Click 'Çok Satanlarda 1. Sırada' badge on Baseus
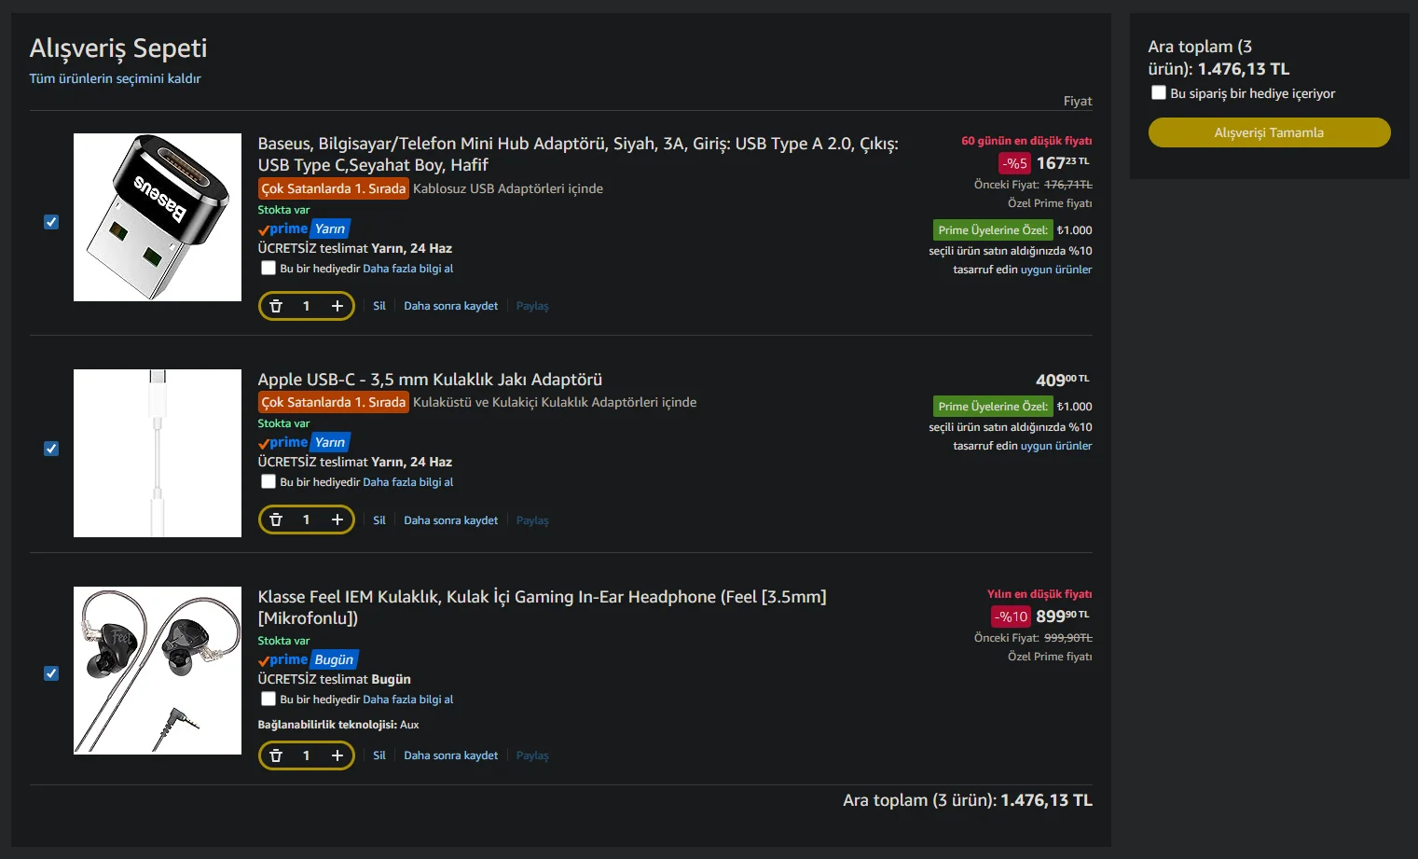This screenshot has width=1418, height=859. [334, 188]
